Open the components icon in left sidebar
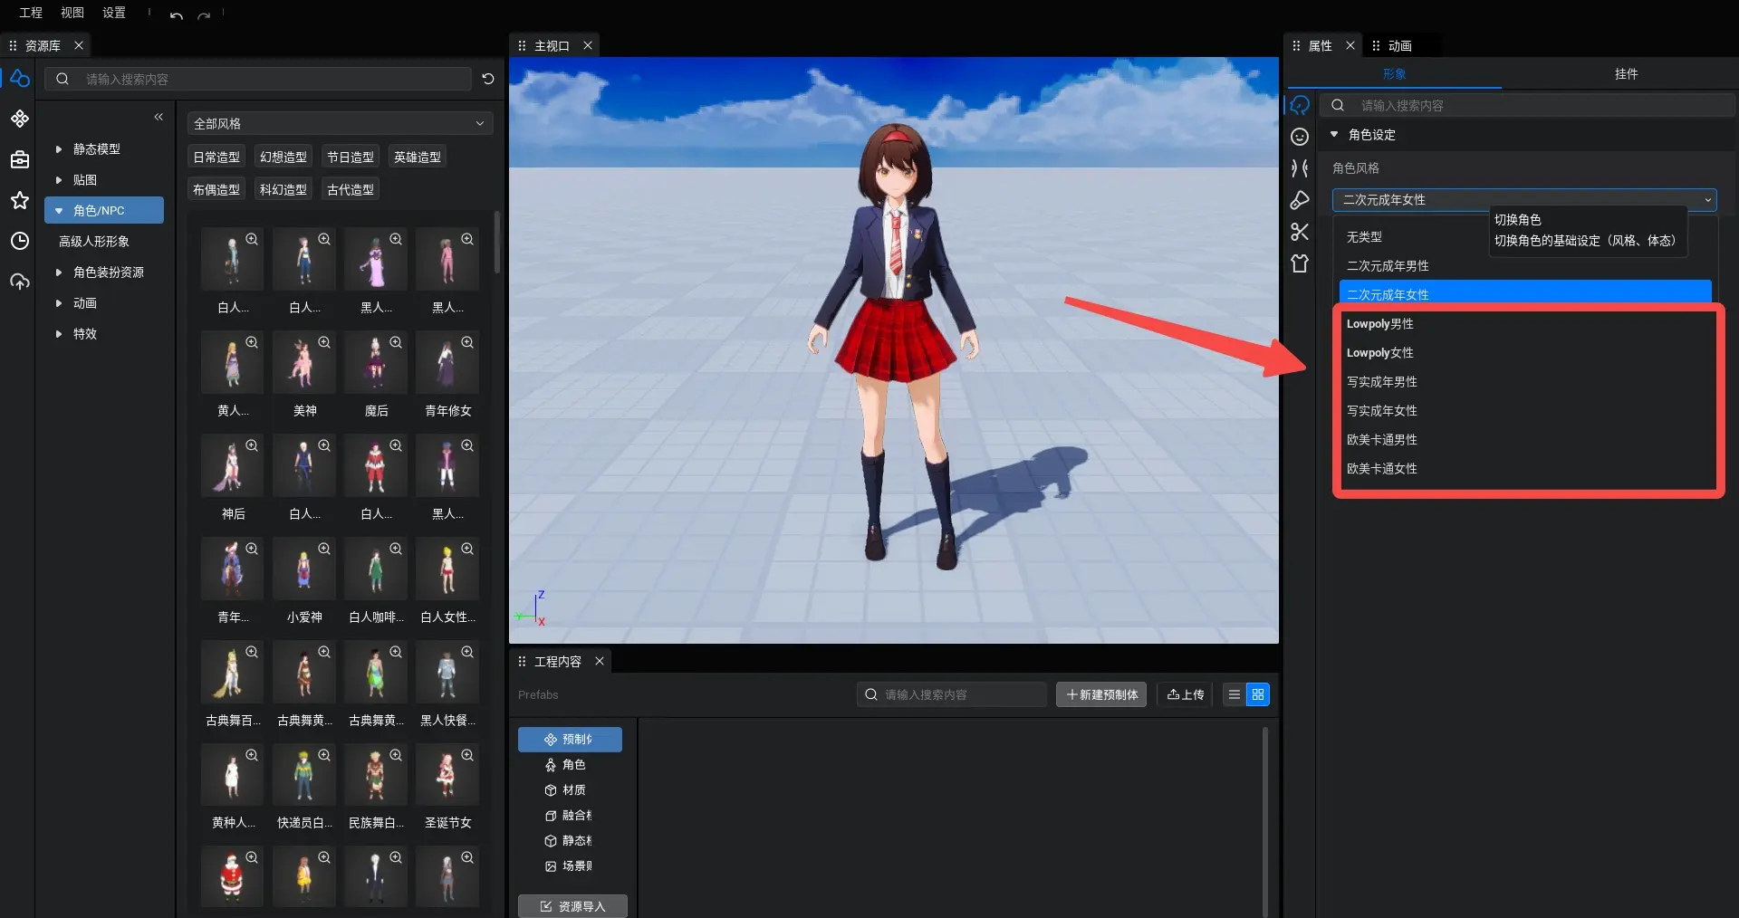The image size is (1739, 918). [20, 119]
